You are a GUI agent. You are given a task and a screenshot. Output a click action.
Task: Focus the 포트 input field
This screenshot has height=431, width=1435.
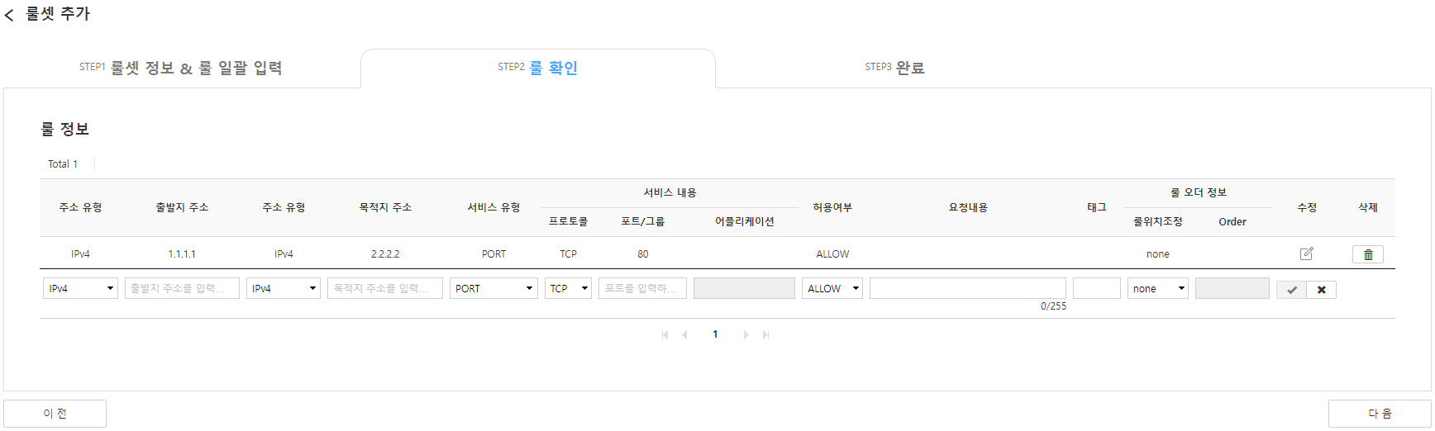642,288
